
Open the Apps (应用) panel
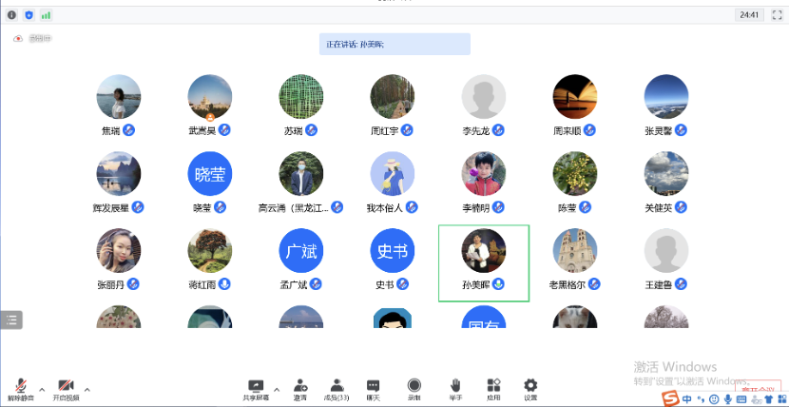493,385
